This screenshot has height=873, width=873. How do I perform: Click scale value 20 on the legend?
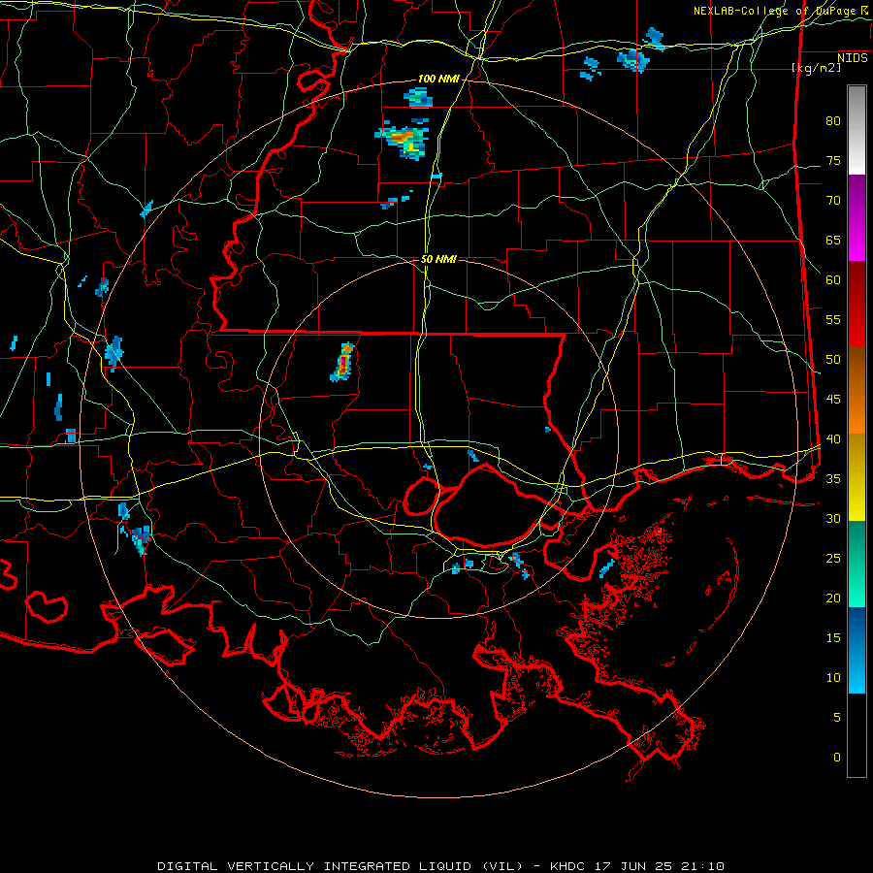(833, 598)
